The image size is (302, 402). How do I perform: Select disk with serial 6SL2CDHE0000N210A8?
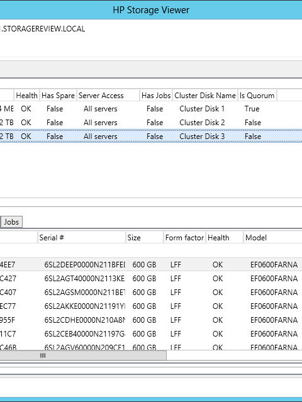[x=151, y=320]
